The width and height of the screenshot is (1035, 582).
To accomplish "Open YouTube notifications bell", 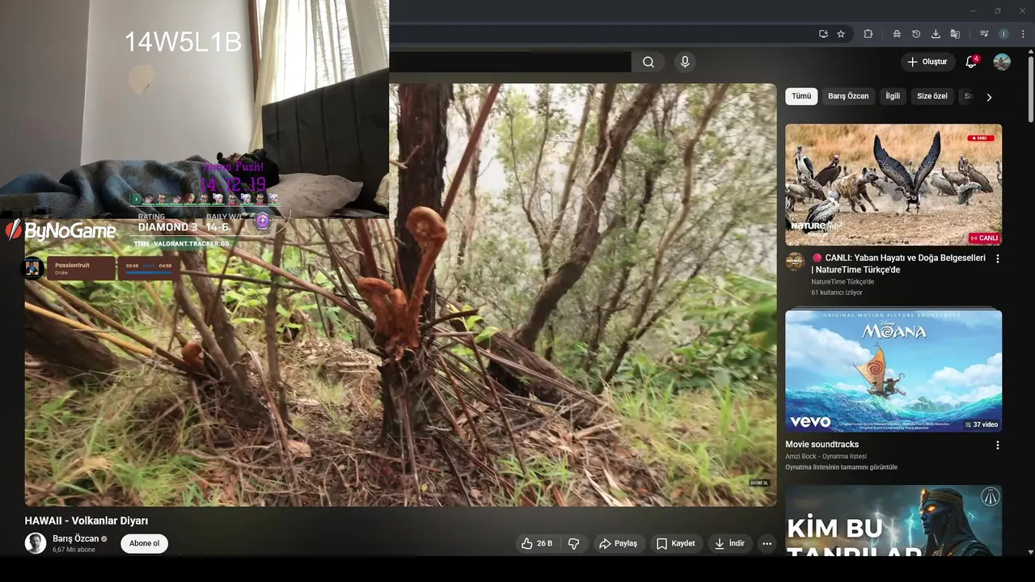I will point(971,62).
